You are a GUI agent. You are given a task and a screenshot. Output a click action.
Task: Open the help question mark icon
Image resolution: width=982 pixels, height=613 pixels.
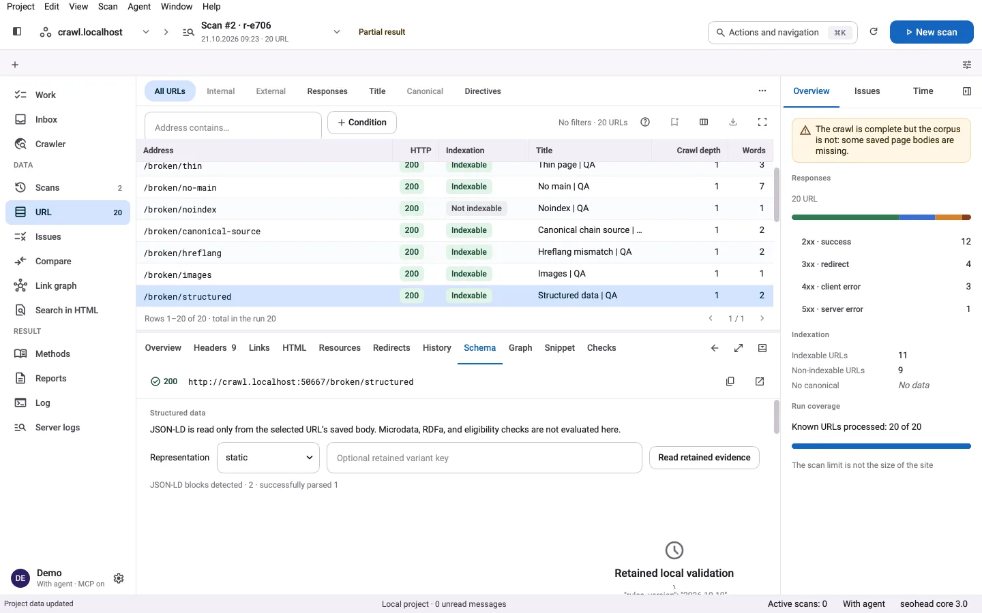645,122
